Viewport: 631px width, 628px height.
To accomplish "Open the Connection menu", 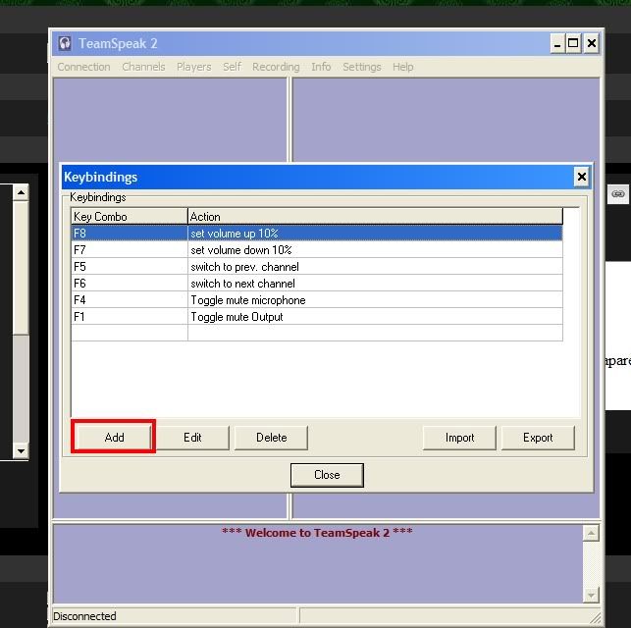I will point(83,67).
